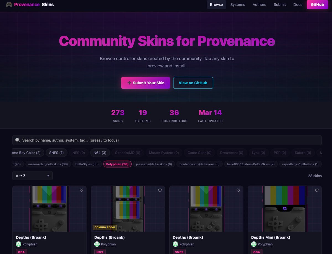Favorite the Depths Mini (Broank) skin heart
The image size is (332, 254).
pyautogui.click(x=317, y=190)
